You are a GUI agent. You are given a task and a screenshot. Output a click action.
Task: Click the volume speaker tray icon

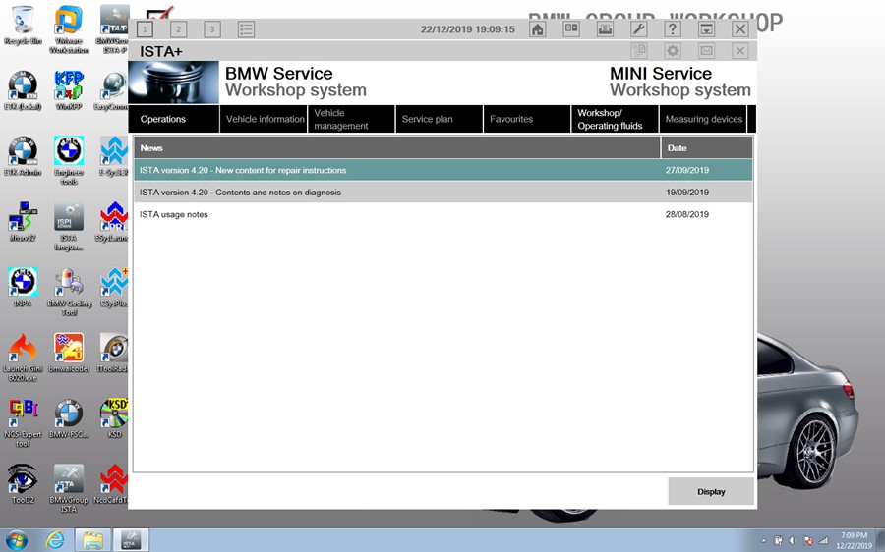[793, 540]
